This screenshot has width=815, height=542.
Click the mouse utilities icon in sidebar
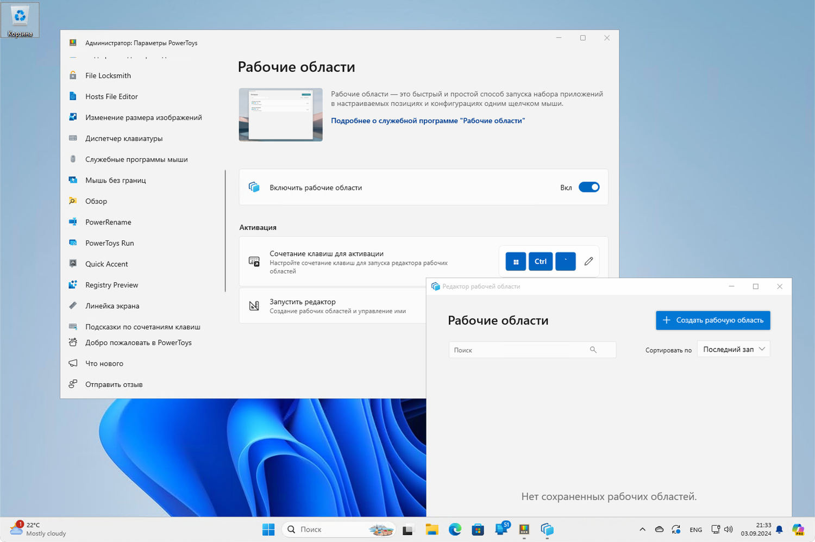point(73,159)
